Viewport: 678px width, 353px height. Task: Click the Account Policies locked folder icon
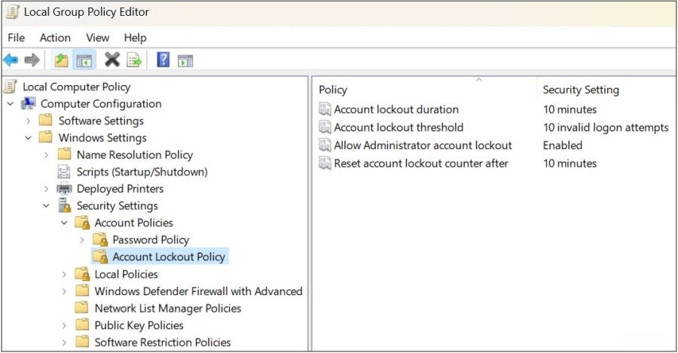point(81,223)
